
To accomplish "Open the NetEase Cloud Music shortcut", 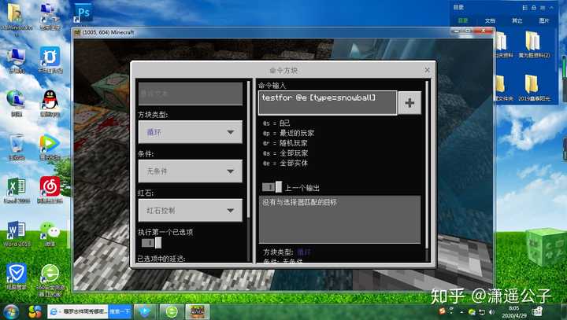I will [50, 190].
